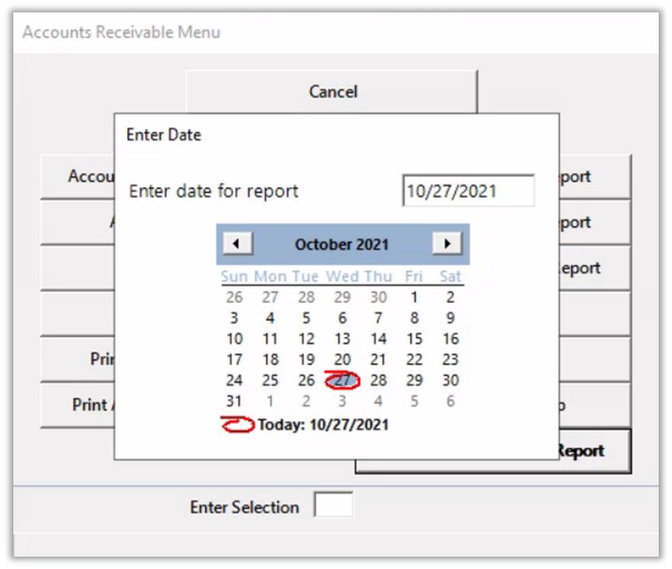Click October 23 in the Saturday column
Image resolution: width=672 pixels, height=569 pixels.
(x=450, y=359)
